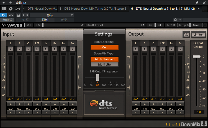Turn Front Encoding On button off

point(104,47)
